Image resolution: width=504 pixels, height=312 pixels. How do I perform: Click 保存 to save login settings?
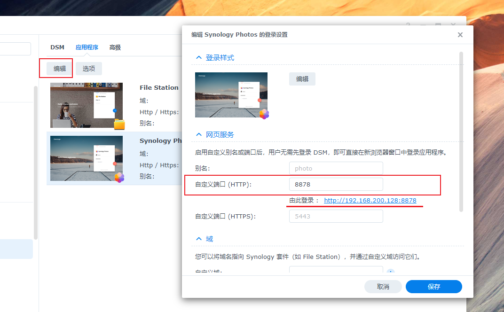tap(433, 287)
